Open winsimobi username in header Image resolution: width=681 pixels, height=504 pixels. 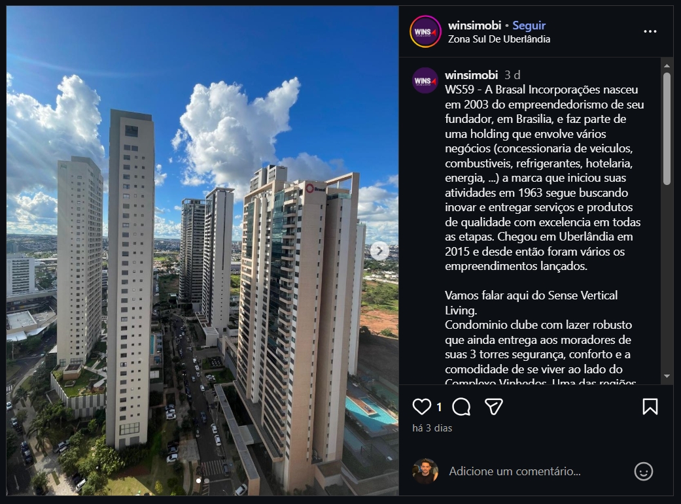(x=475, y=25)
